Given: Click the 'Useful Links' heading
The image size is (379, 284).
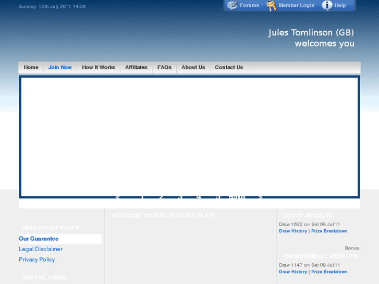Looking at the screenshot, I should point(44,277).
